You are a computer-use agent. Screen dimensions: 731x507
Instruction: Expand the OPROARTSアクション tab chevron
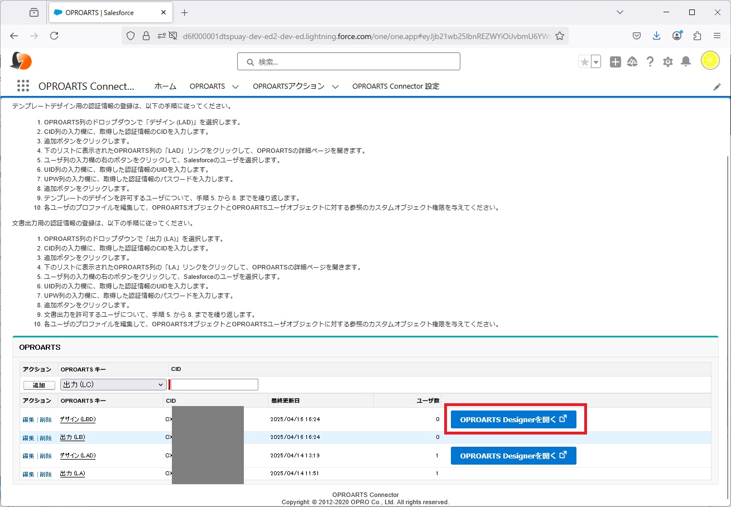(x=335, y=86)
